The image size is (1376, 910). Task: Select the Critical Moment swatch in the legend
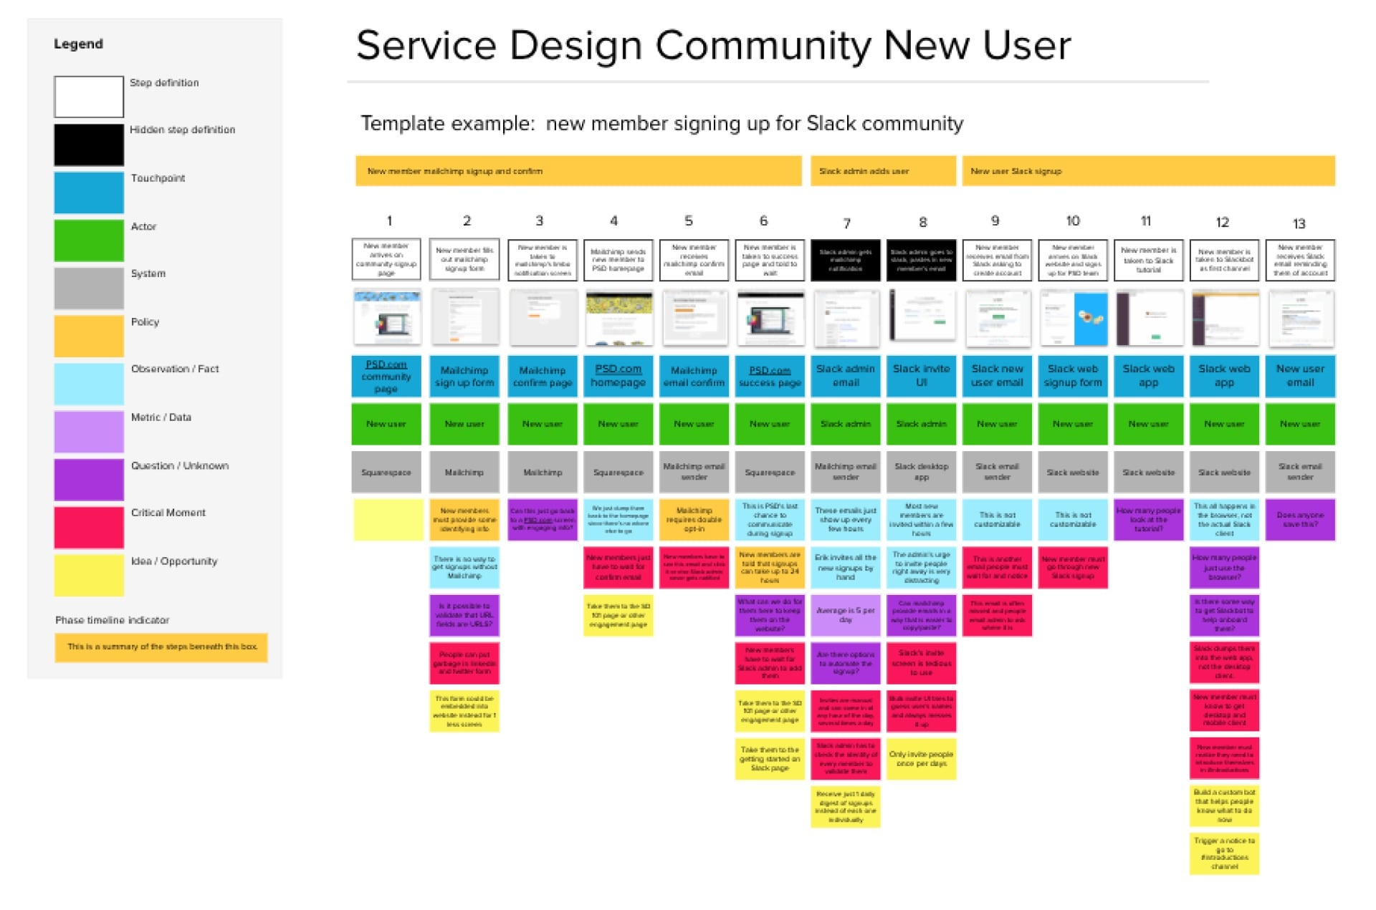pyautogui.click(x=88, y=526)
